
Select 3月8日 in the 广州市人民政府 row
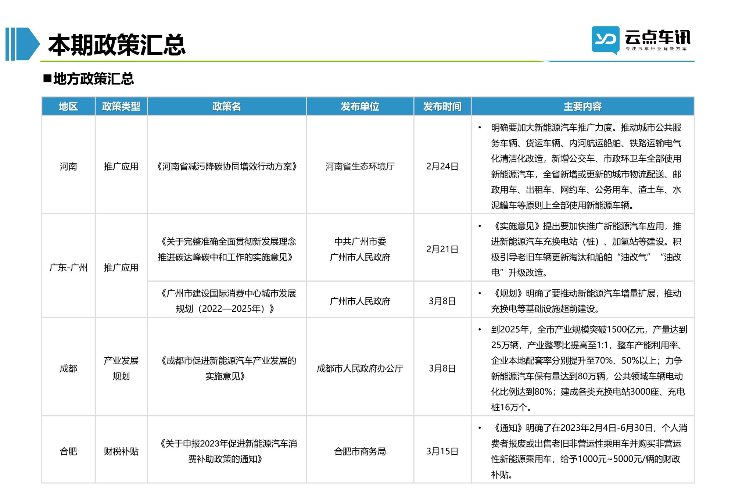tap(442, 301)
